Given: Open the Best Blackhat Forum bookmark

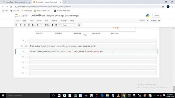Looking at the screenshot, I should [43, 11].
